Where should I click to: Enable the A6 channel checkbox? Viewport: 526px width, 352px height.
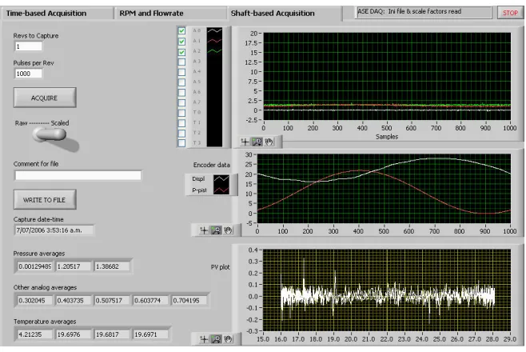click(181, 92)
